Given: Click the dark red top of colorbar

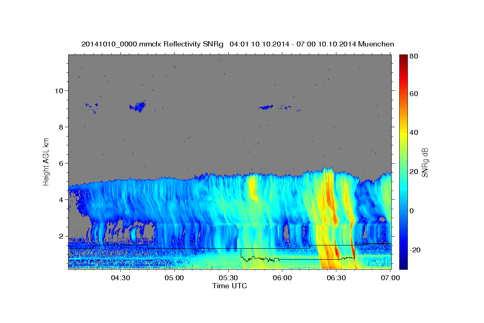Looking at the screenshot, I should pyautogui.click(x=403, y=59).
